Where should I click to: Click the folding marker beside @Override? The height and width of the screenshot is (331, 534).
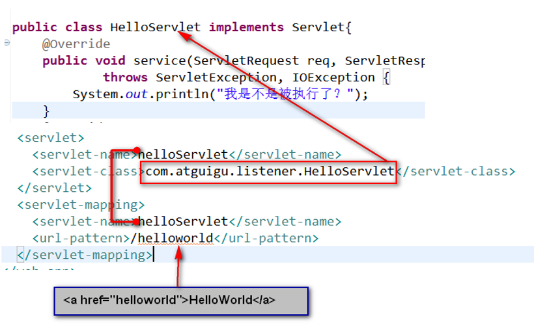[7, 43]
